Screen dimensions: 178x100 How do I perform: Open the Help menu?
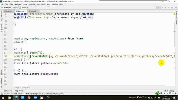61,4
